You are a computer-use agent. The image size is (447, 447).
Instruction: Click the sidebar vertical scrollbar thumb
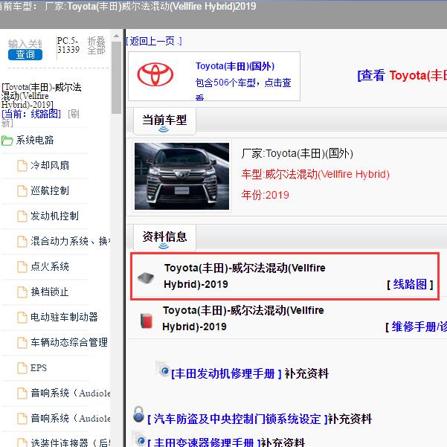coord(116,77)
